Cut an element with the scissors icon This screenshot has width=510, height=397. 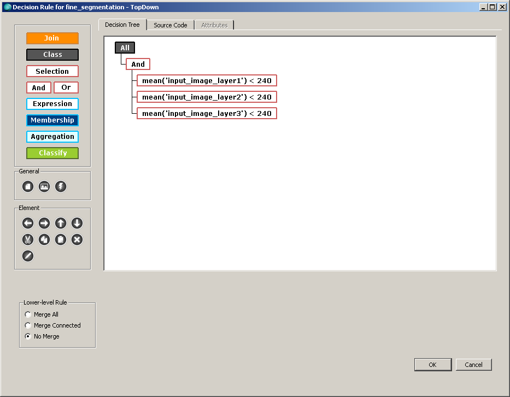tap(27, 240)
